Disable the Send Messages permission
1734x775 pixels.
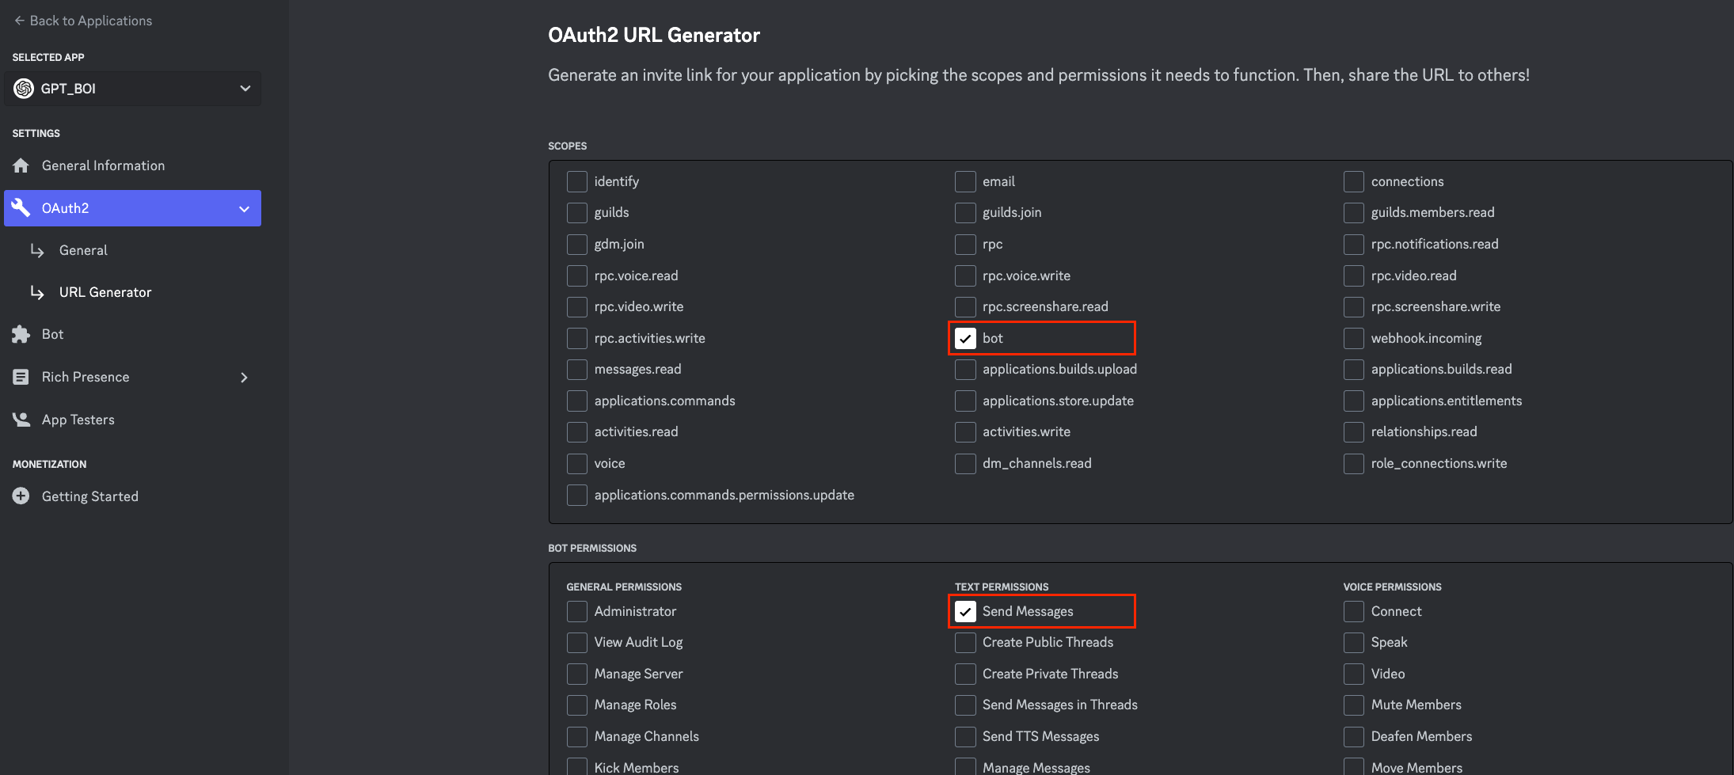click(x=965, y=612)
